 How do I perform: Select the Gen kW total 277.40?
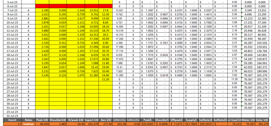(106, 124)
